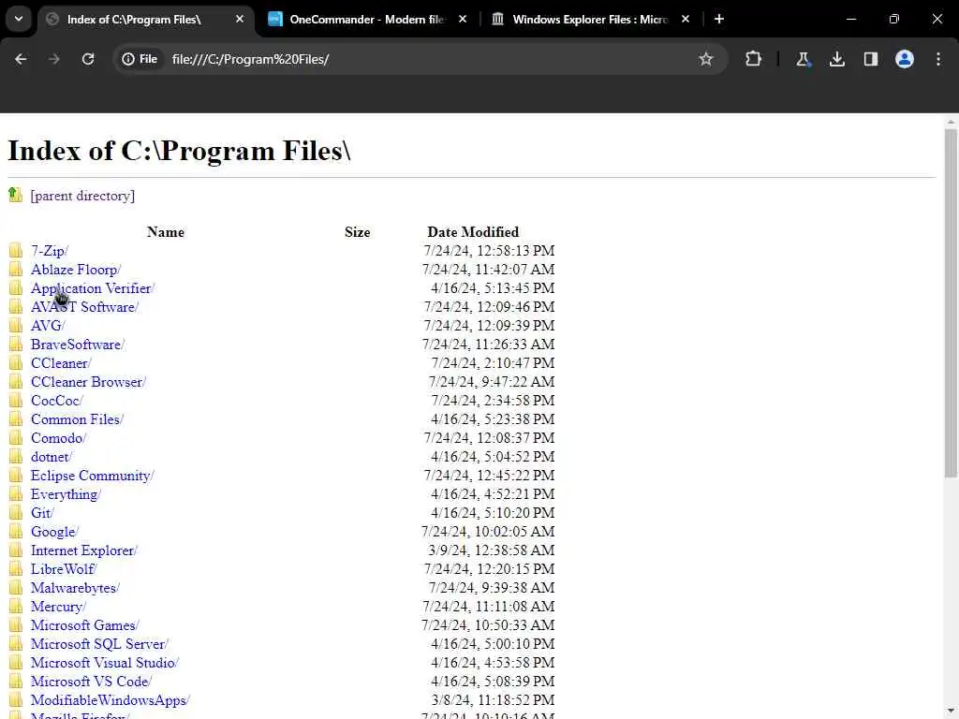Close the Windows Explorer Files tab
Image resolution: width=959 pixels, height=719 pixels.
coord(686,19)
